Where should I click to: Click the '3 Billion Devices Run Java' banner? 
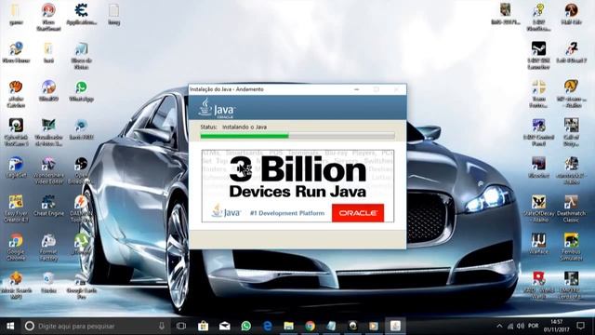(x=297, y=186)
